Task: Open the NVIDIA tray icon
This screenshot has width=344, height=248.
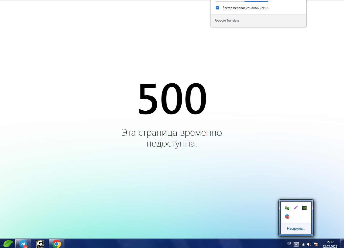Action: pos(304,208)
